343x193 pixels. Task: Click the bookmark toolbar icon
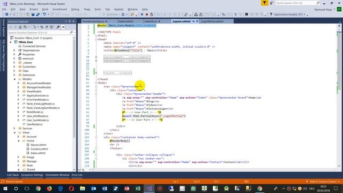247,14
